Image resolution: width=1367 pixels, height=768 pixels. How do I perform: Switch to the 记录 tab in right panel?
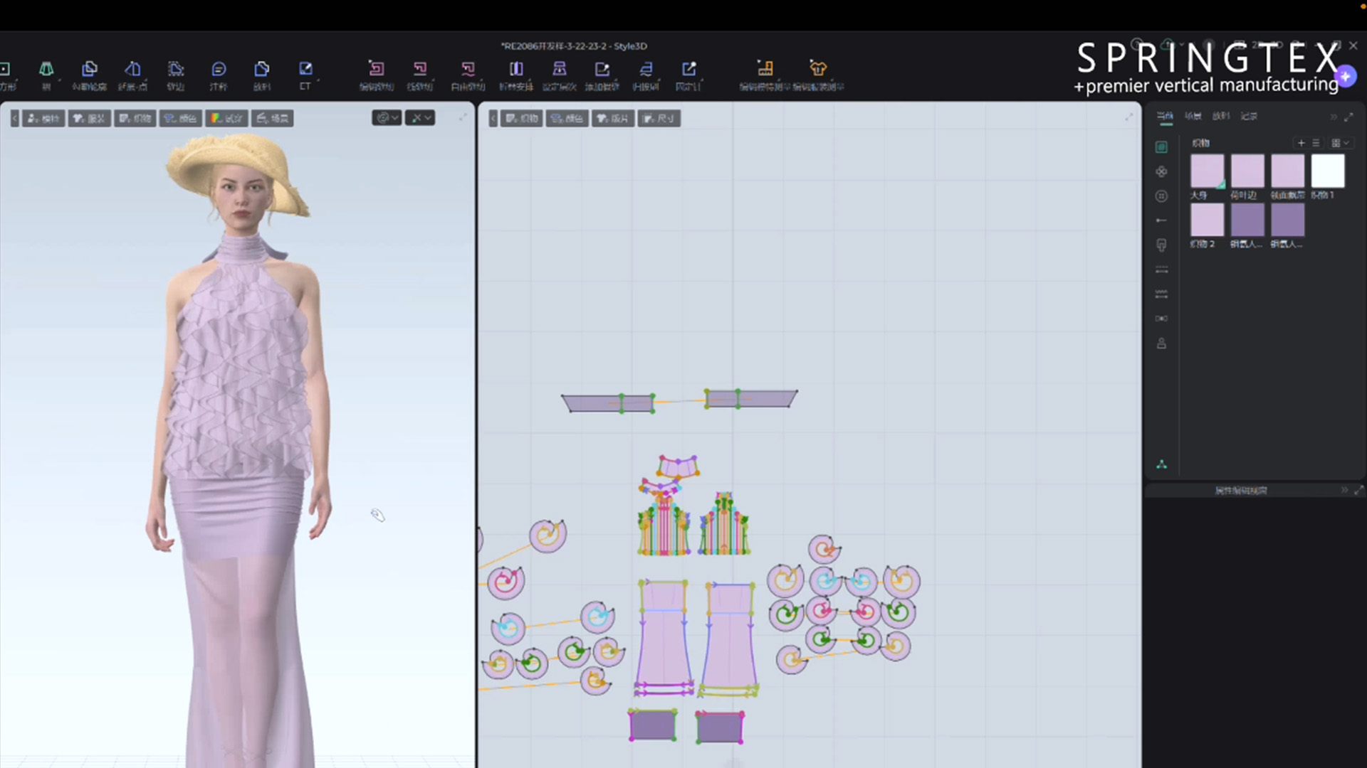(x=1250, y=116)
